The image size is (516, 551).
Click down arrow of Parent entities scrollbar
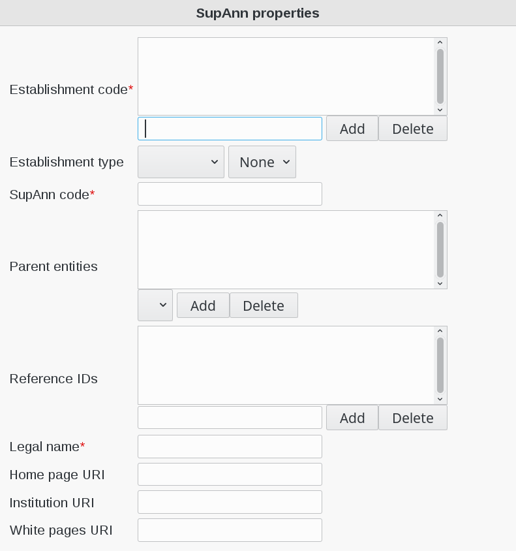tap(440, 283)
